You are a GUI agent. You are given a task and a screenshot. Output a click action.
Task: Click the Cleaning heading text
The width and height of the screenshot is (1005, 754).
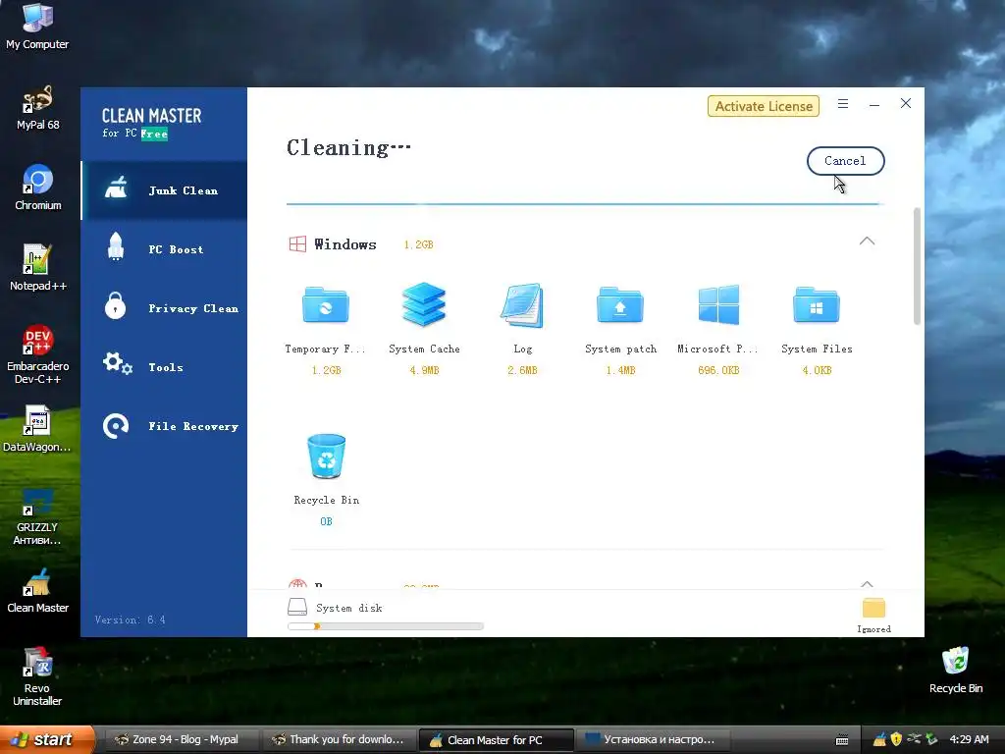coord(348,148)
